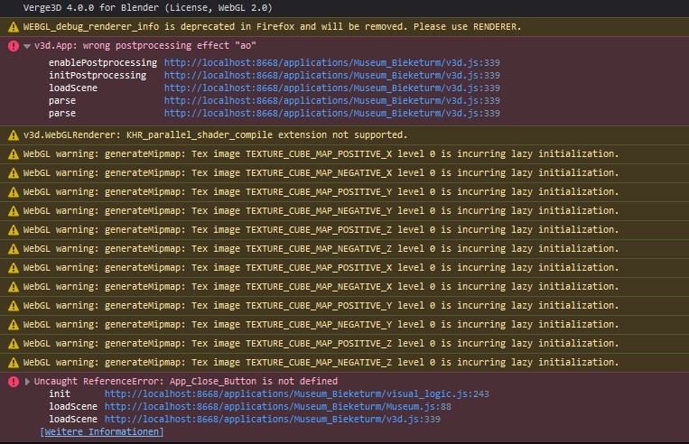This screenshot has height=444, width=689.
Task: Click the red error icon beside v3d.App message
Action: [x=14, y=46]
